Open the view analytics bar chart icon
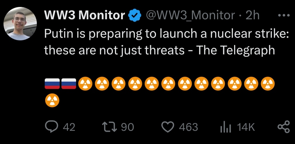Viewport: 295px width, 144px height. pos(226,127)
